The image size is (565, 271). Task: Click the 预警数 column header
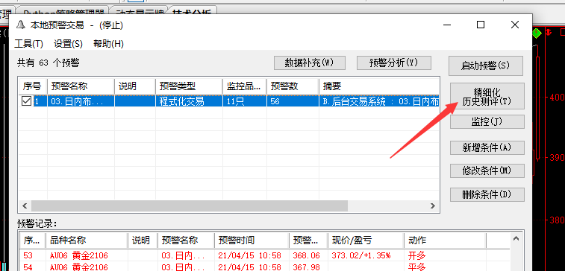pos(293,86)
